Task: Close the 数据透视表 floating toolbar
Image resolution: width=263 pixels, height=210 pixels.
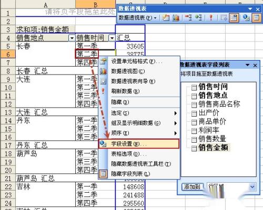Action: point(258,9)
